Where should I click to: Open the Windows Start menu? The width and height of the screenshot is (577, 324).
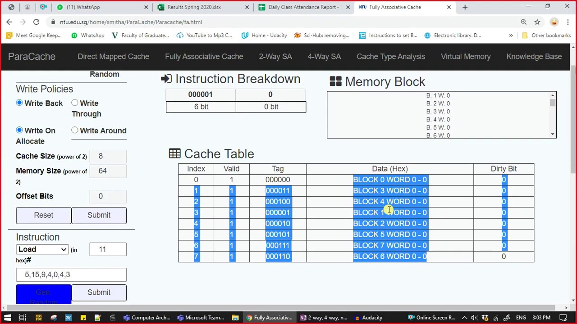7,318
